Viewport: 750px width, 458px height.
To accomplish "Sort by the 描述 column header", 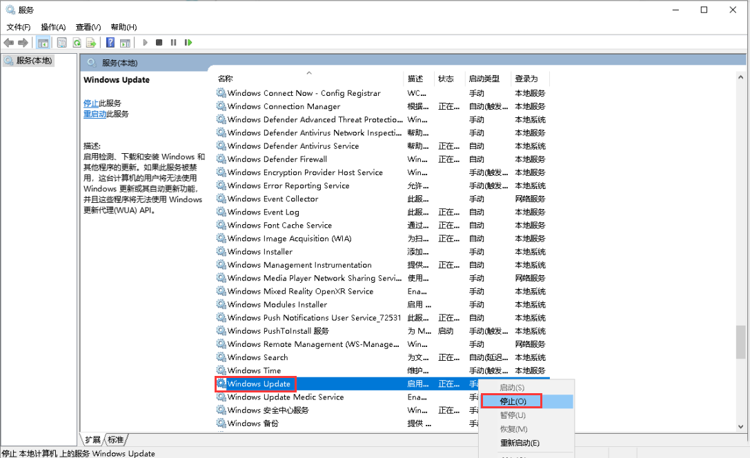I will point(419,79).
